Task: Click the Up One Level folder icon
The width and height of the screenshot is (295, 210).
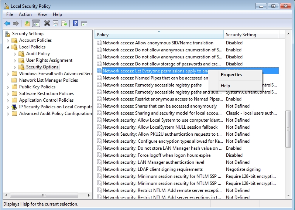Action: click(27, 24)
